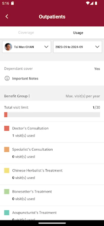104x226 pixels.
Task: Open the Important Notes info icon
Action: tap(7, 78)
